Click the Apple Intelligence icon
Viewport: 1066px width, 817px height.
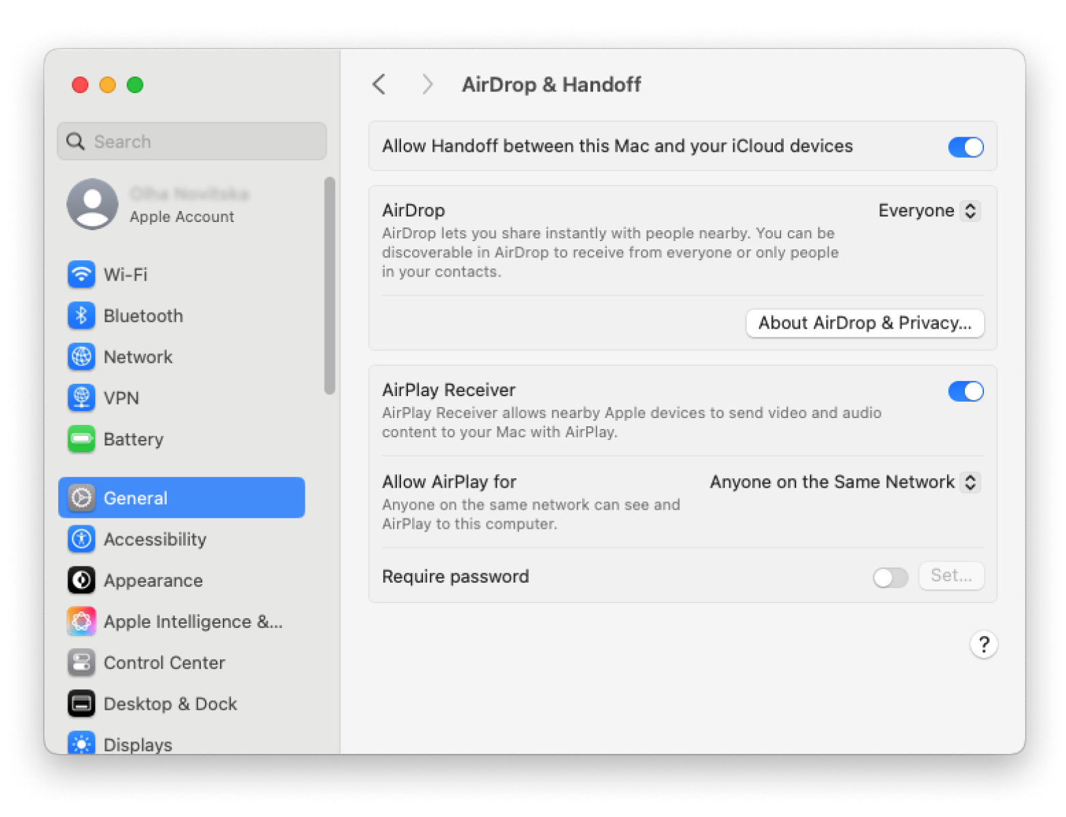point(81,622)
